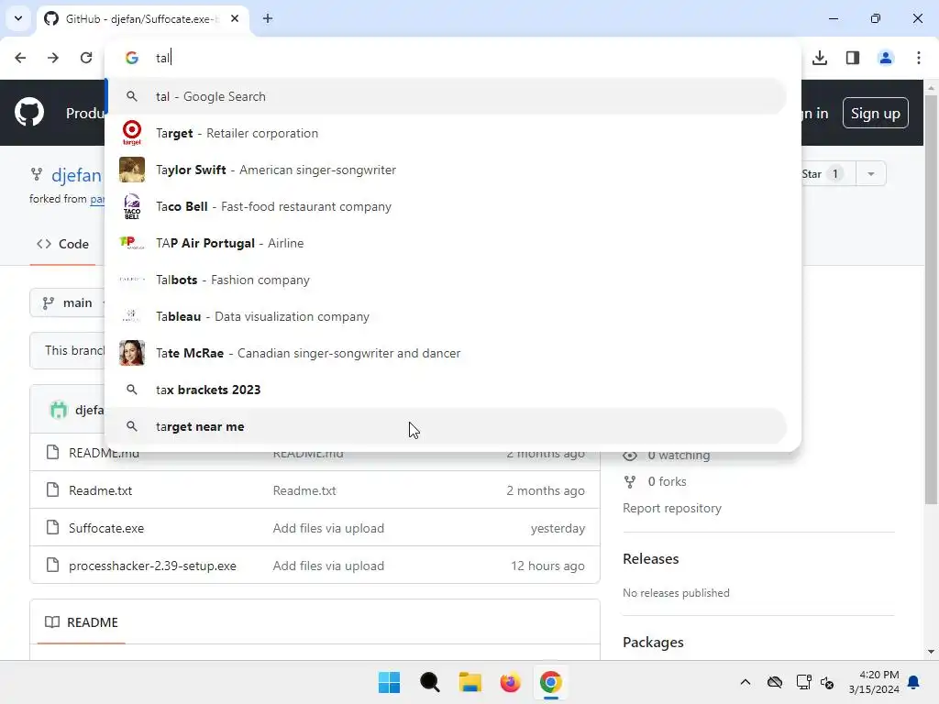Open the notifications bell icon

914,682
